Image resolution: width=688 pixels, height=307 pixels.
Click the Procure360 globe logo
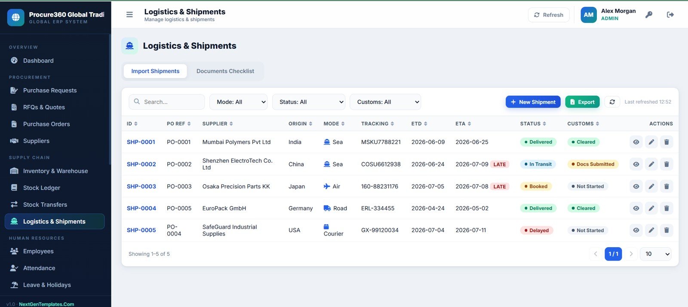tap(16, 17)
